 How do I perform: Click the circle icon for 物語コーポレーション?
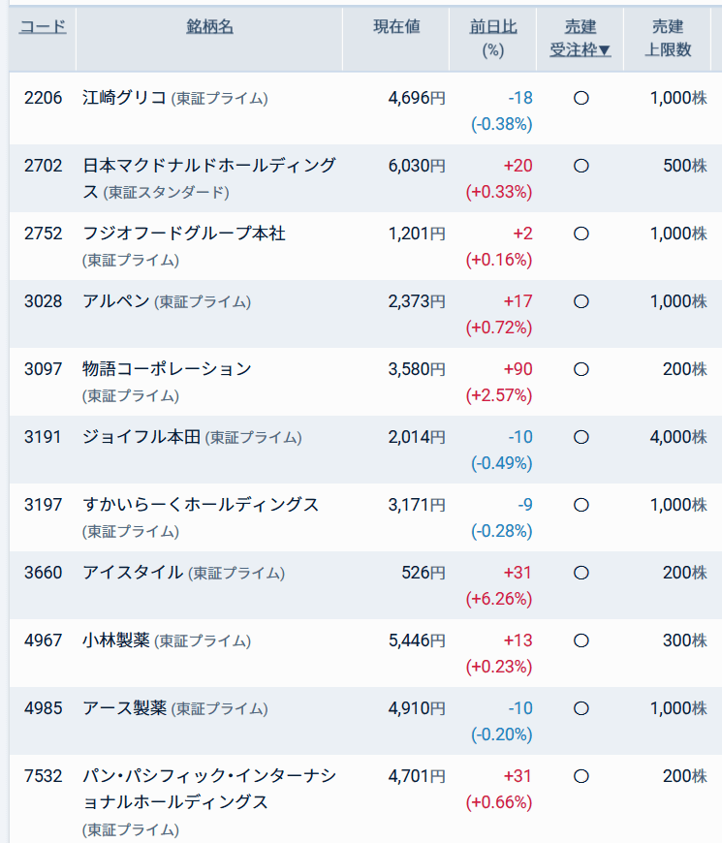click(581, 369)
